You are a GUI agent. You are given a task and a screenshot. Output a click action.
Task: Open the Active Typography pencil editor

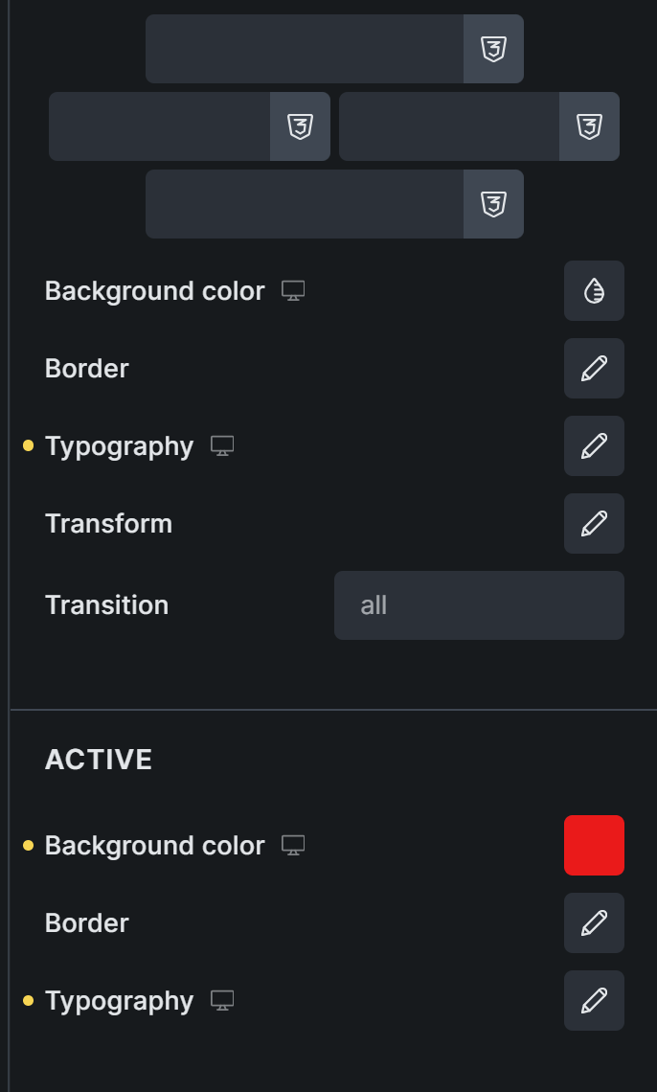pyautogui.click(x=594, y=1001)
